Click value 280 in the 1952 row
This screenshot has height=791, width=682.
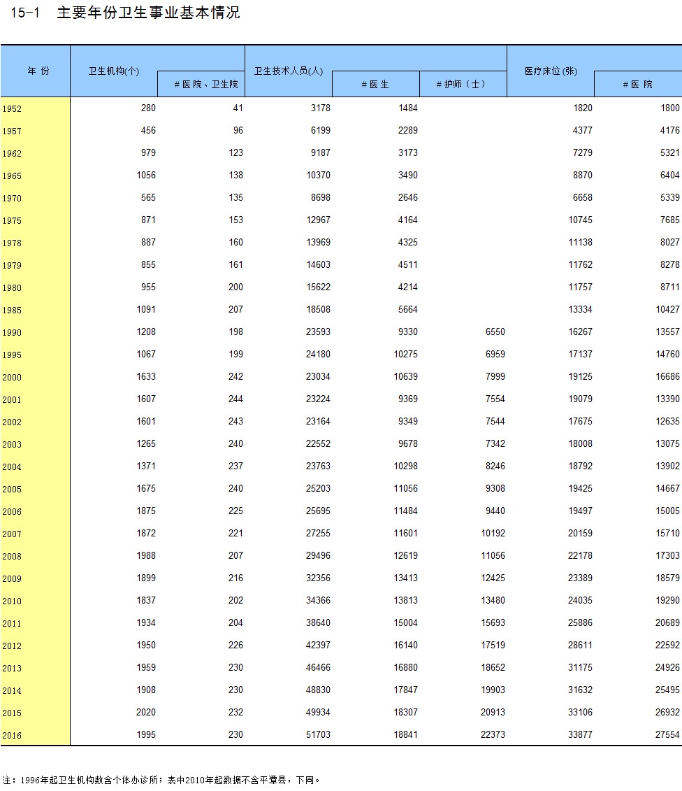[148, 108]
